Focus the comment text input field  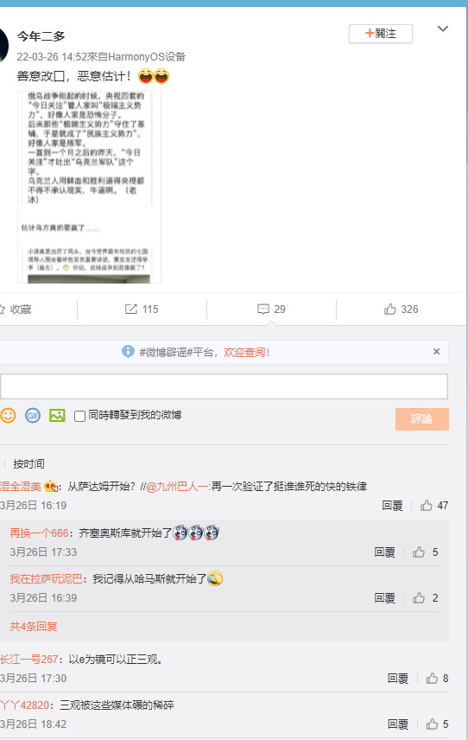coord(224,386)
